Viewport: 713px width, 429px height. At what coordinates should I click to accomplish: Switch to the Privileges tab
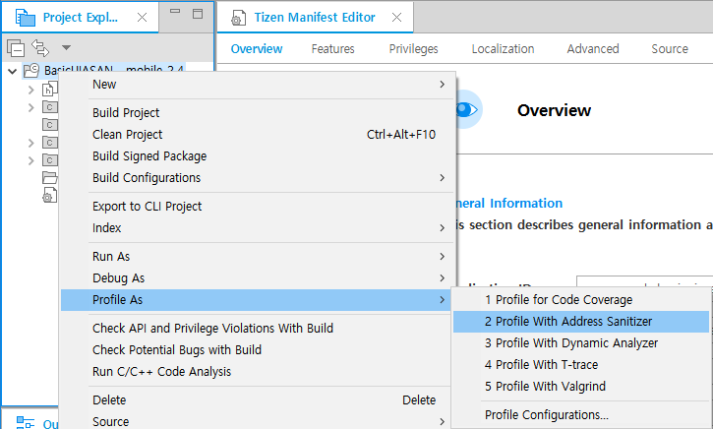pyautogui.click(x=413, y=49)
